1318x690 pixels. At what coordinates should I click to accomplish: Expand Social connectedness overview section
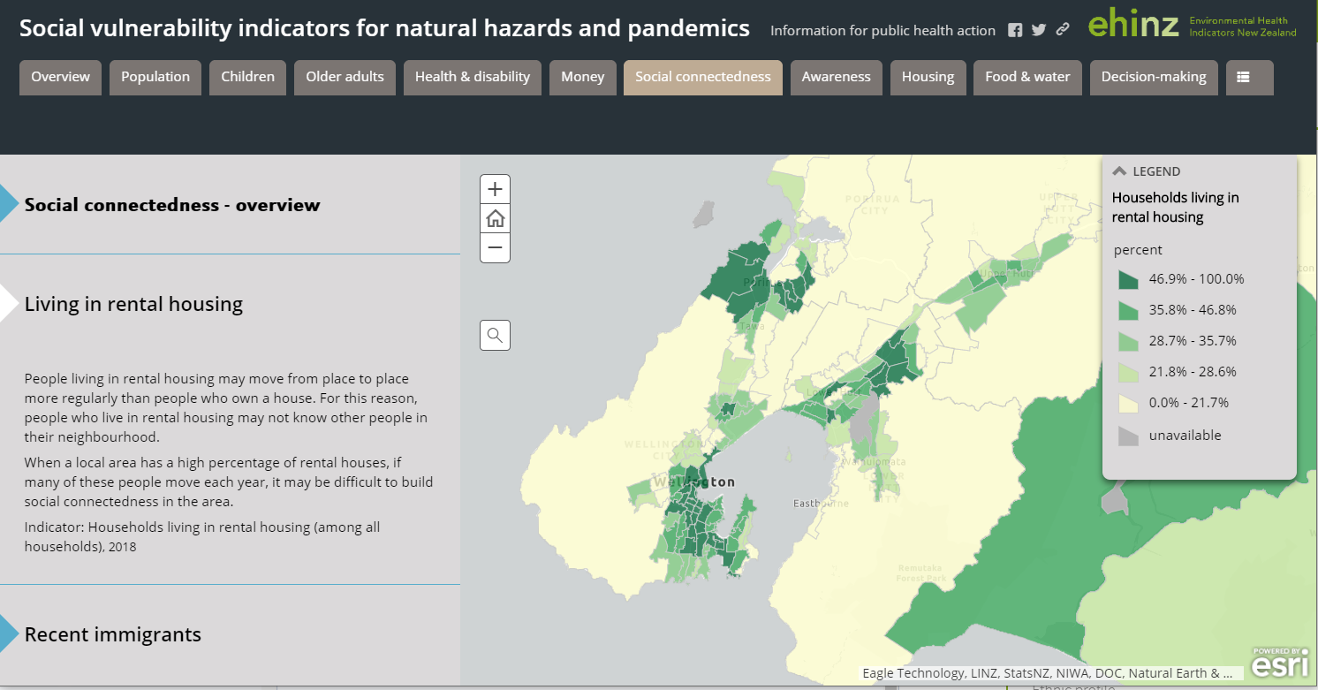point(172,205)
